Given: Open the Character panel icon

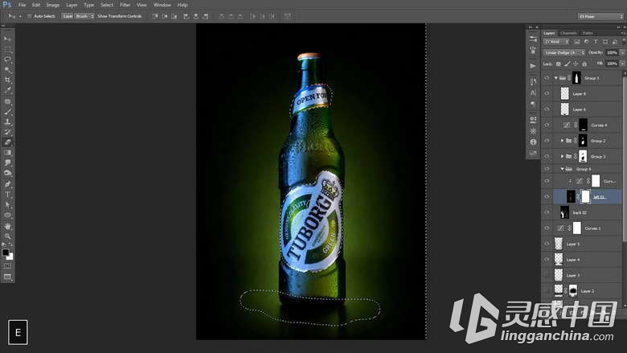Looking at the screenshot, I should [533, 92].
